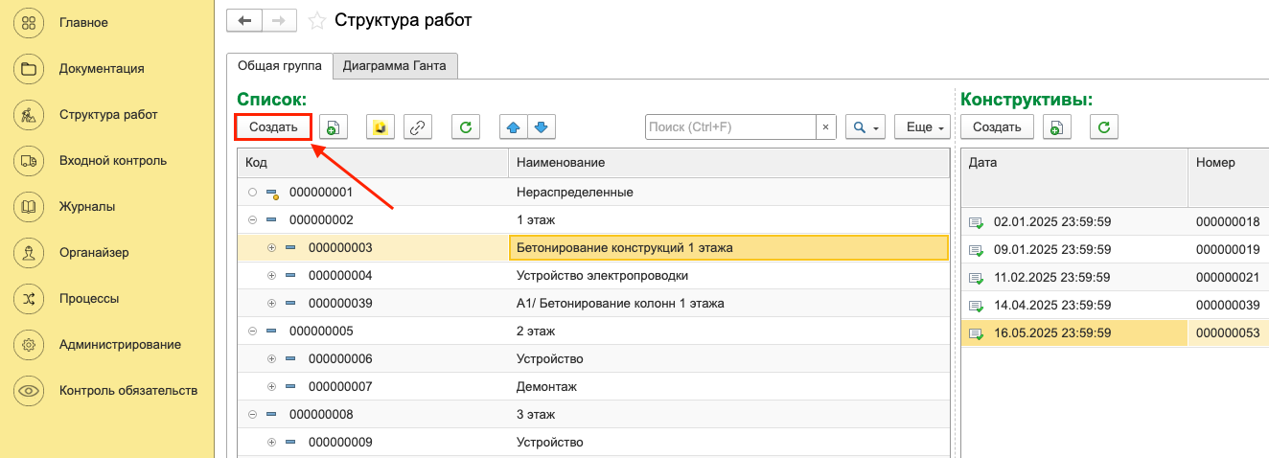
Task: Click the copy item icon in Список toolbar
Action: (x=333, y=127)
